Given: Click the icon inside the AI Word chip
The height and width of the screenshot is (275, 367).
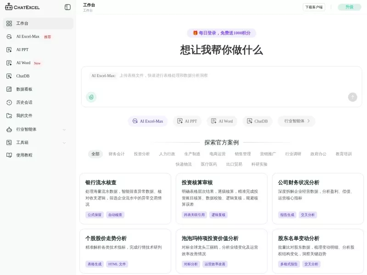Looking at the screenshot, I should [214, 121].
